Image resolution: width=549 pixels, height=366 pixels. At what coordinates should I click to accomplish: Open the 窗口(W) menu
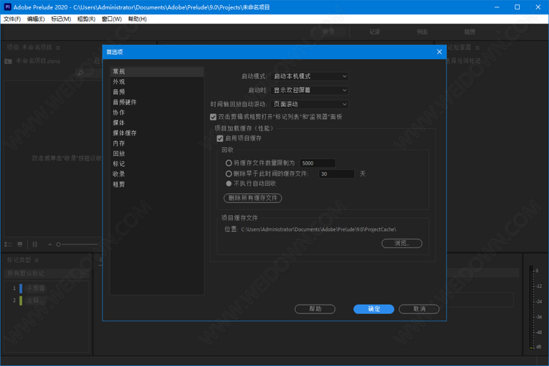coord(112,19)
